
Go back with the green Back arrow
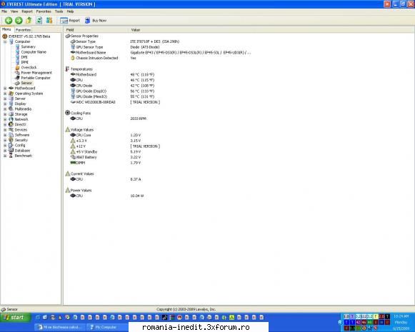point(9,21)
